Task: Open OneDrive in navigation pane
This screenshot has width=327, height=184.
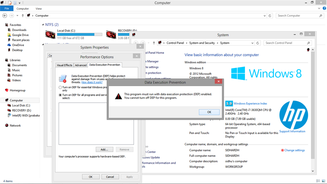Action: pyautogui.click(x=18, y=45)
